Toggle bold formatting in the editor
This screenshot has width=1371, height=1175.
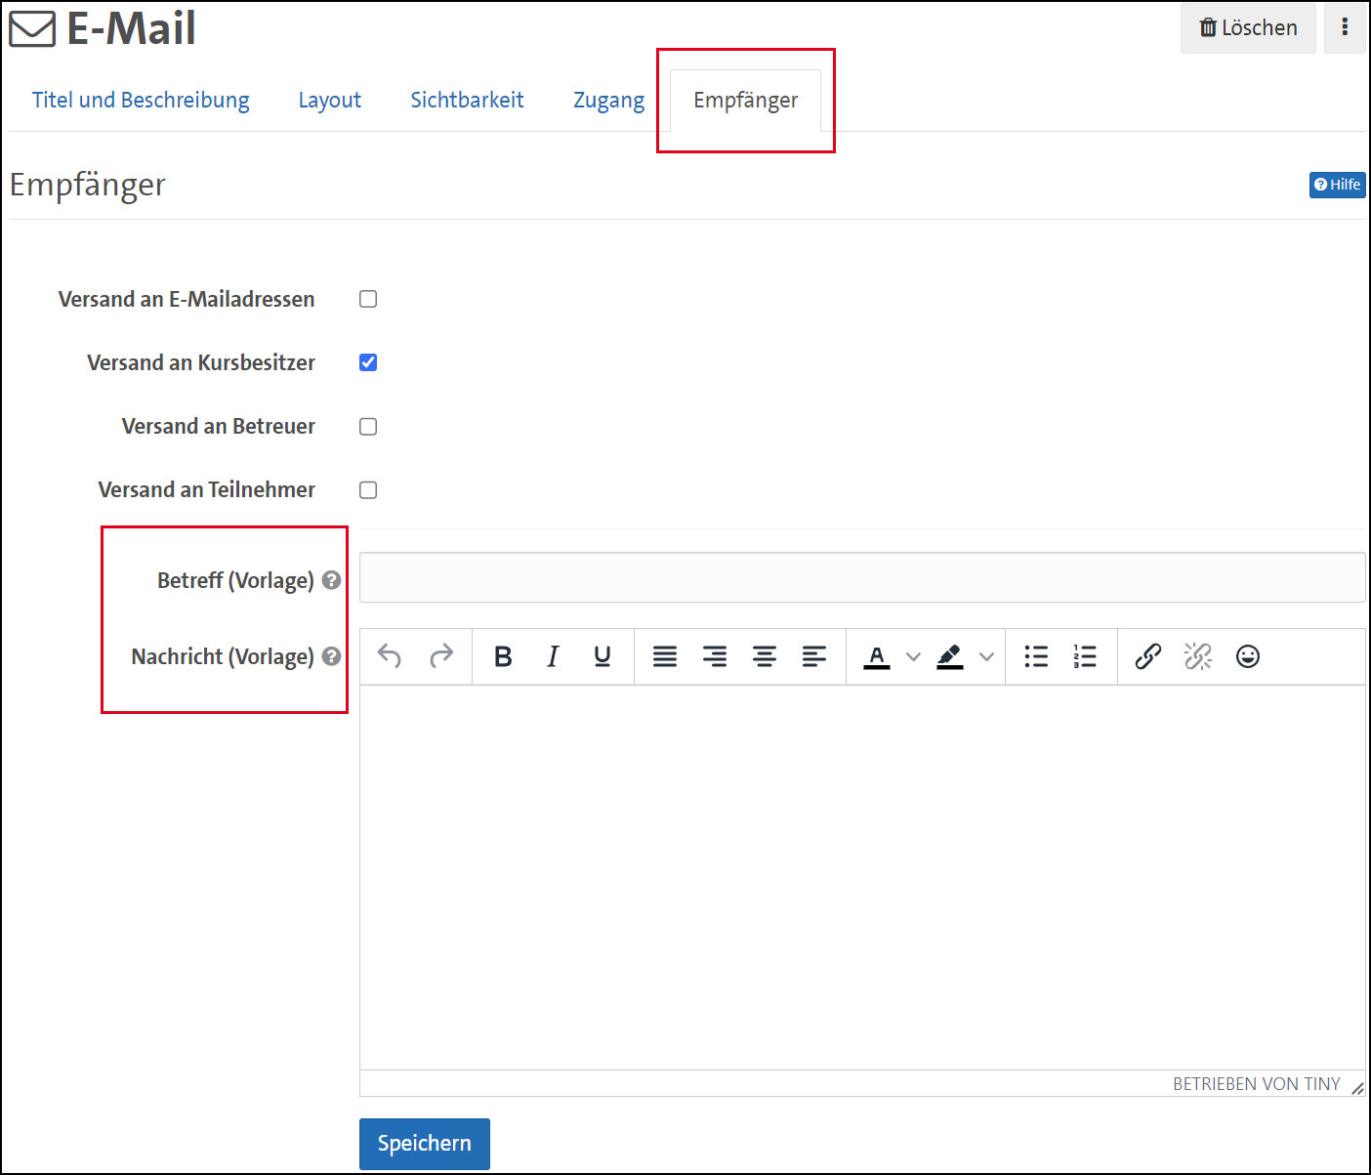pyautogui.click(x=503, y=656)
